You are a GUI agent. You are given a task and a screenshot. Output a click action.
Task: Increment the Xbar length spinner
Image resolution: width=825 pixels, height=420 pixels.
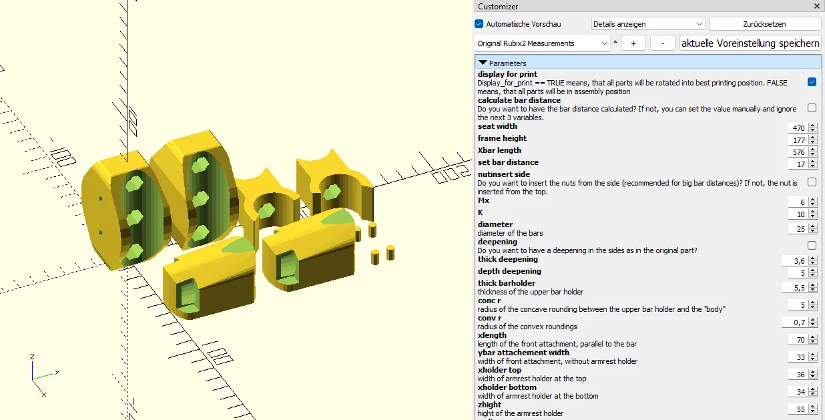pos(812,150)
